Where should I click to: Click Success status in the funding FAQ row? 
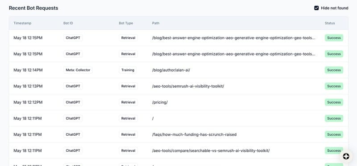pyautogui.click(x=334, y=135)
